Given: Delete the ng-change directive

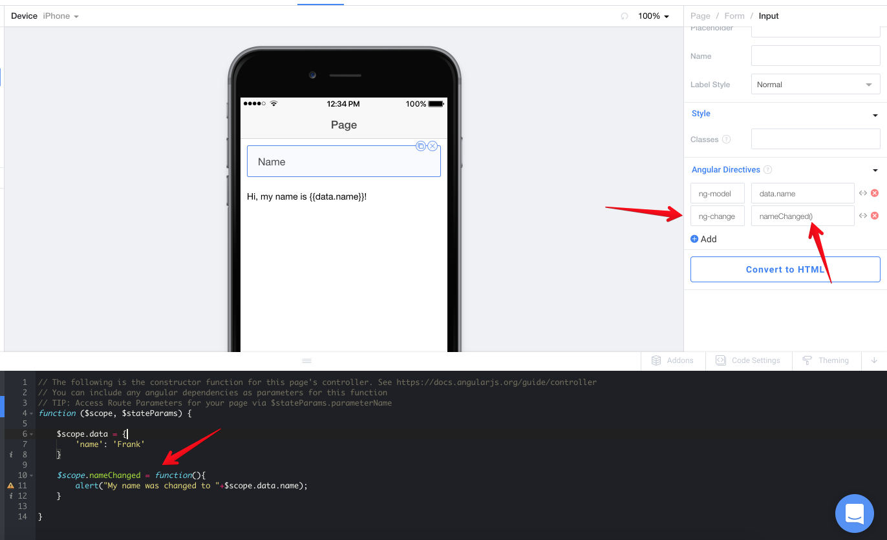Looking at the screenshot, I should coord(875,216).
